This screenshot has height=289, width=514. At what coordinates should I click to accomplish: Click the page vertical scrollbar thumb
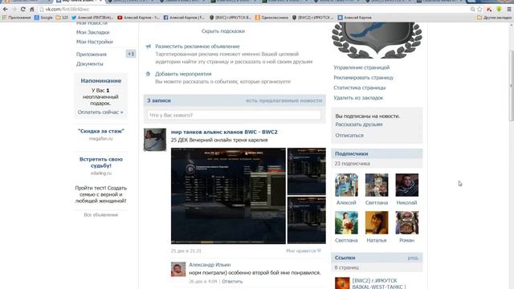click(x=511, y=86)
